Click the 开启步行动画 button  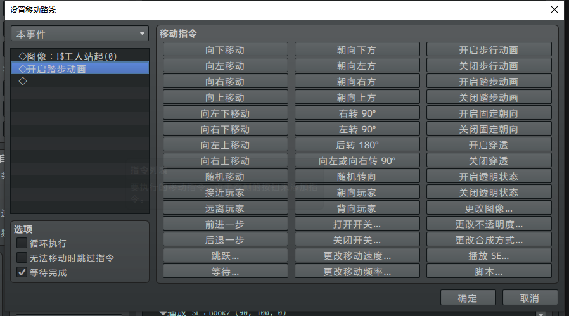(489, 49)
